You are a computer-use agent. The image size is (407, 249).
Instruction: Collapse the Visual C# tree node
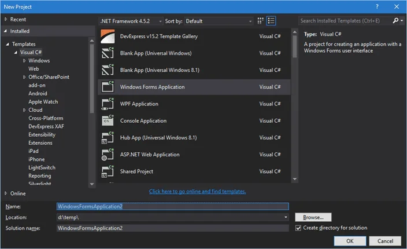pos(16,52)
